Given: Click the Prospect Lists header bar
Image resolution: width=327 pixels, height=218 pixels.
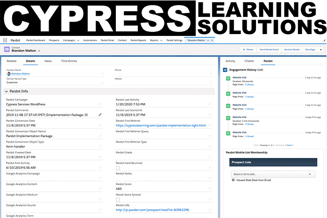Looking at the screenshot, I should coord(273,162).
